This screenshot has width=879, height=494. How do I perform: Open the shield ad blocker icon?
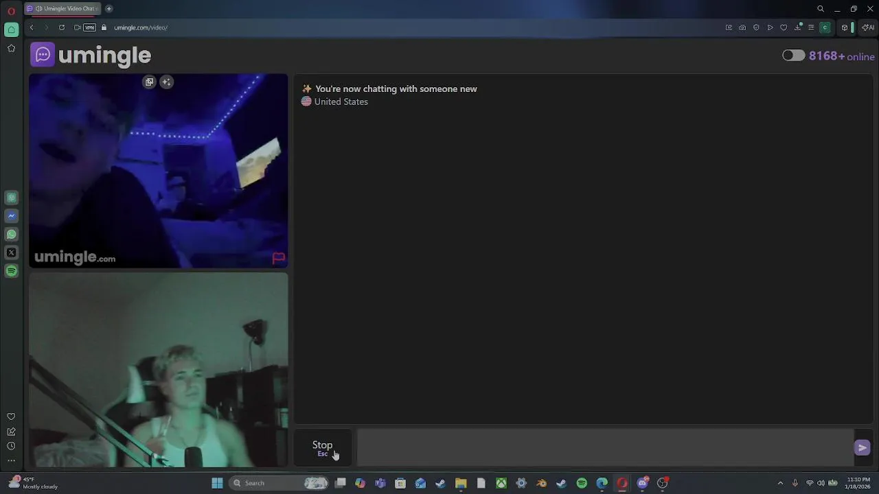coord(756,27)
